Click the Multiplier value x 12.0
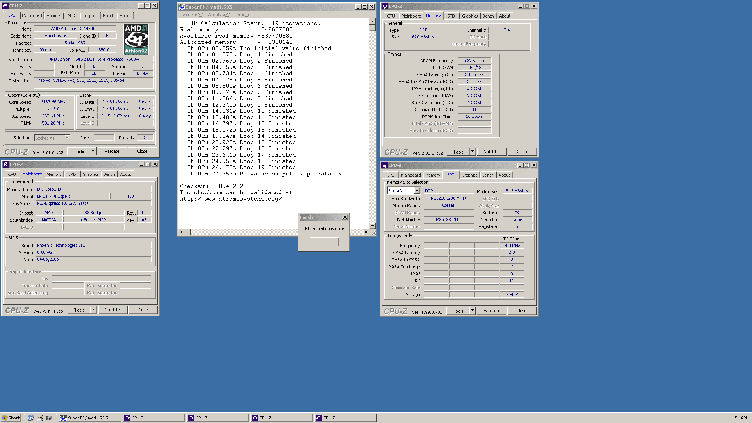Viewport: 752px width, 423px height. pyautogui.click(x=53, y=109)
